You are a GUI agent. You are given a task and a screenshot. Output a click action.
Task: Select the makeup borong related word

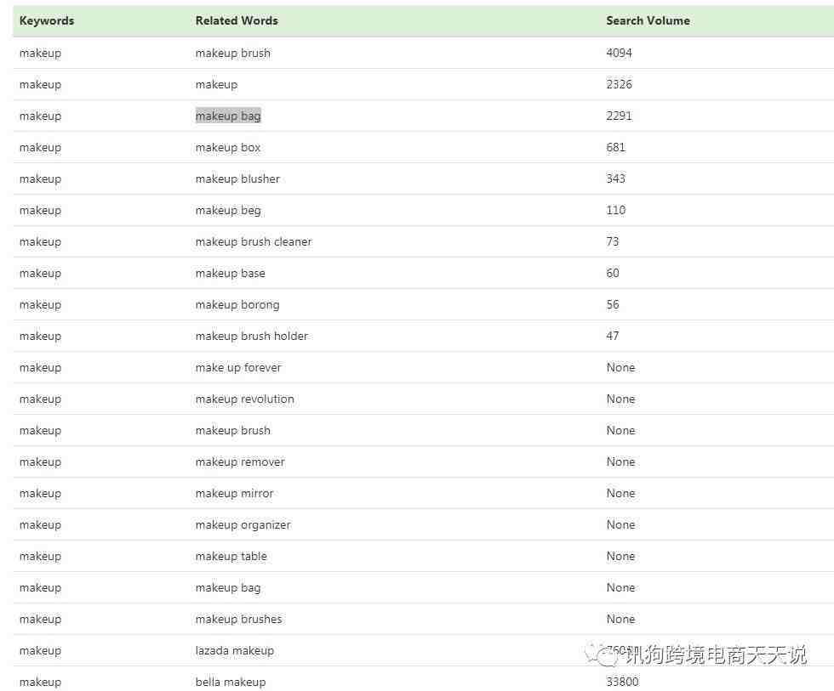(x=237, y=304)
